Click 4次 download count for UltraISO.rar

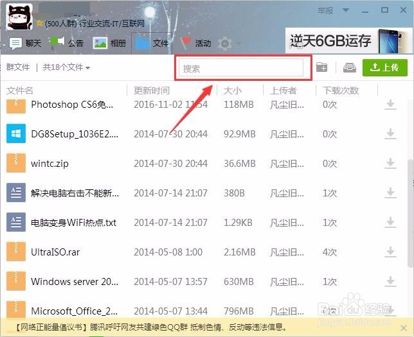tap(330, 252)
